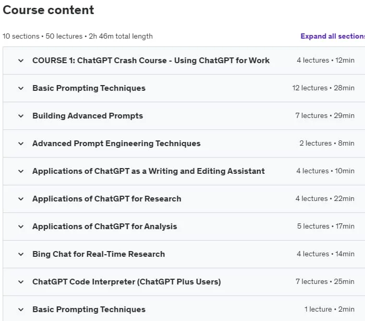365x321 pixels.
Task: Expand chevron for Writing and Editing Assistant section
Action: click(x=21, y=171)
